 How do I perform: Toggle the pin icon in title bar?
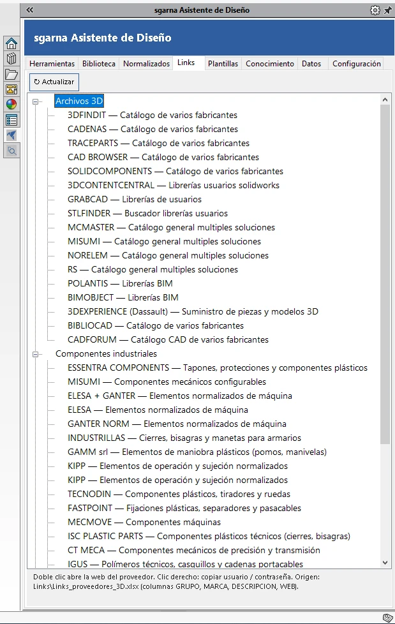coord(387,10)
